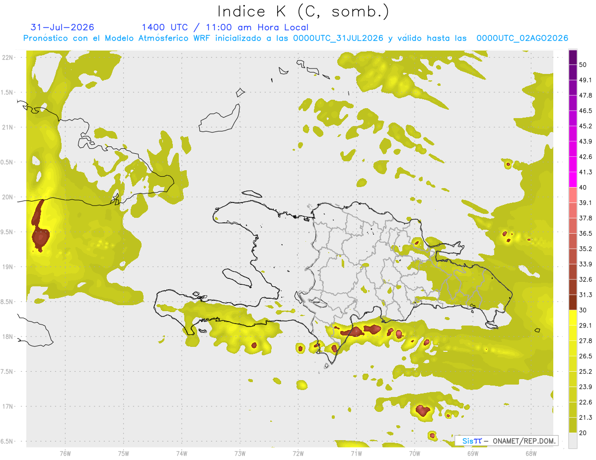This screenshot has height=460, width=596.
Task: Click the '47.8' color scale label
Action: (586, 95)
